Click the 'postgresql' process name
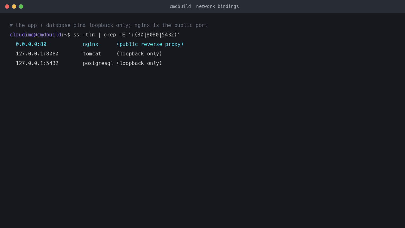 point(98,63)
